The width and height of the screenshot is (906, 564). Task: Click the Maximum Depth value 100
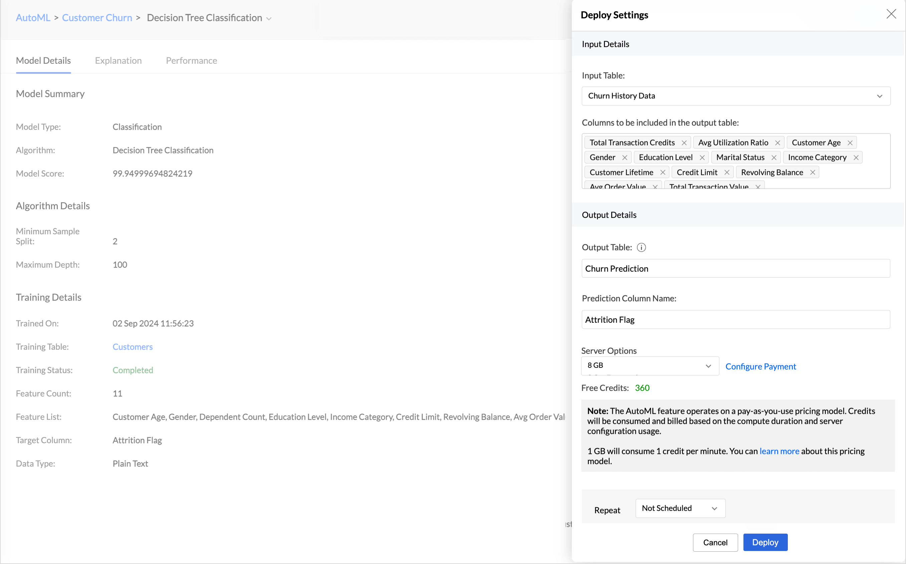point(120,264)
